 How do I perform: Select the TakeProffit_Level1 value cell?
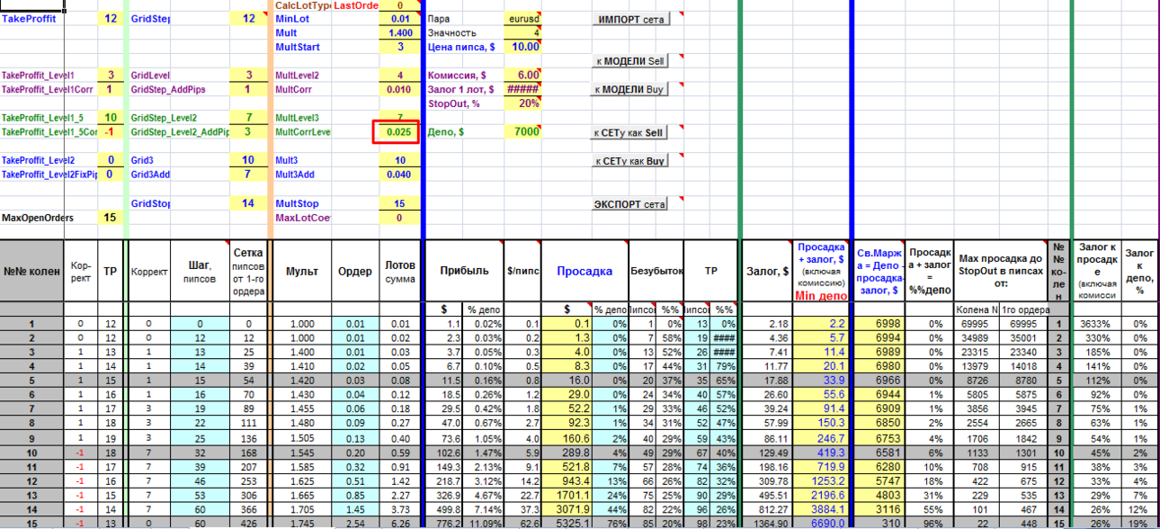tap(110, 76)
